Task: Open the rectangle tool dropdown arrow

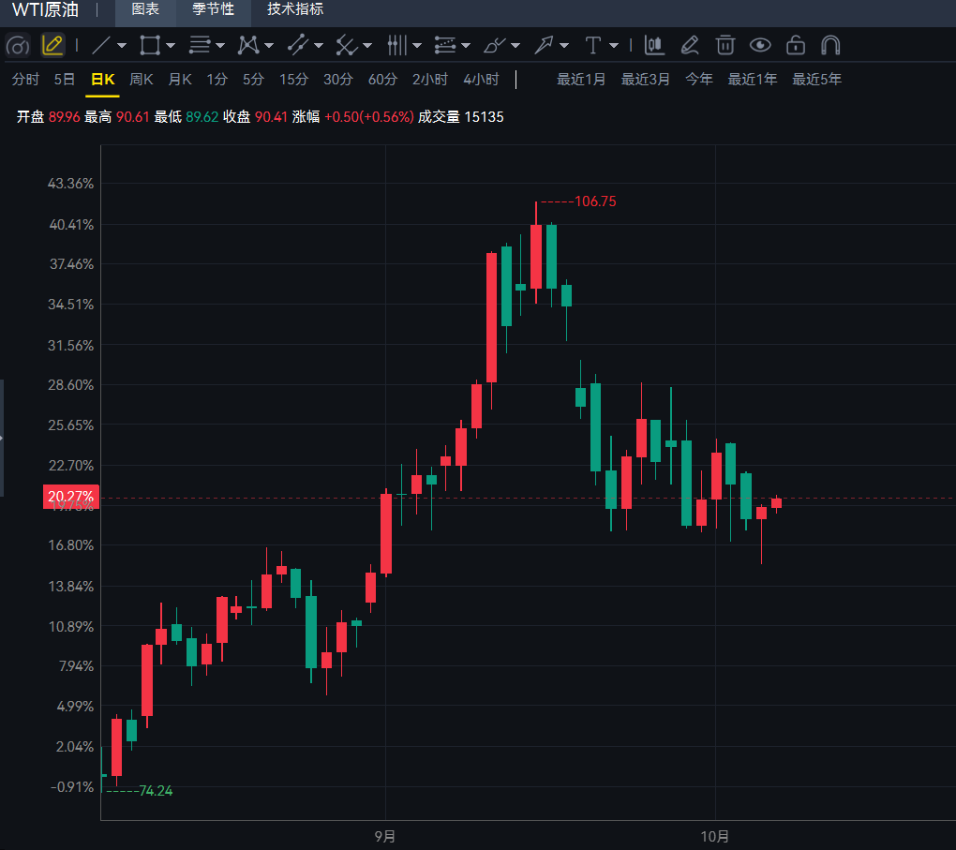Action: [170, 46]
